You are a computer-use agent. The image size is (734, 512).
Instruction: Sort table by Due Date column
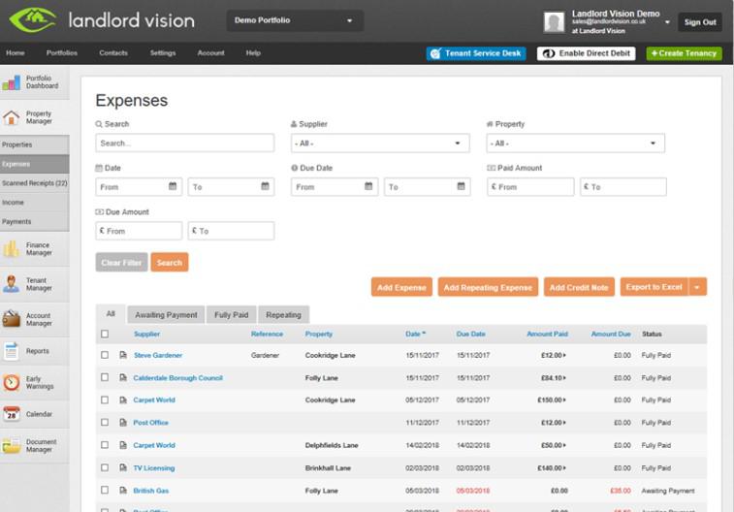click(x=470, y=334)
